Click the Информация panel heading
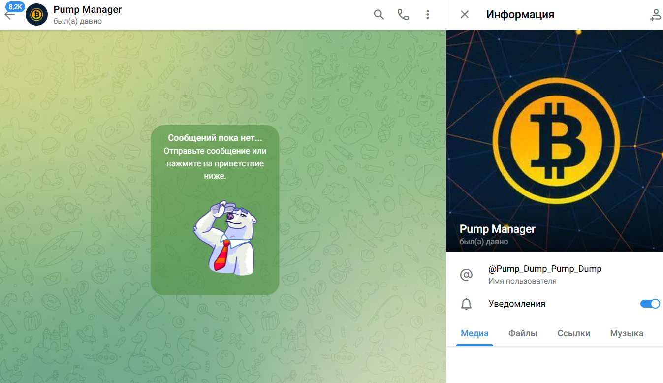 (x=520, y=15)
